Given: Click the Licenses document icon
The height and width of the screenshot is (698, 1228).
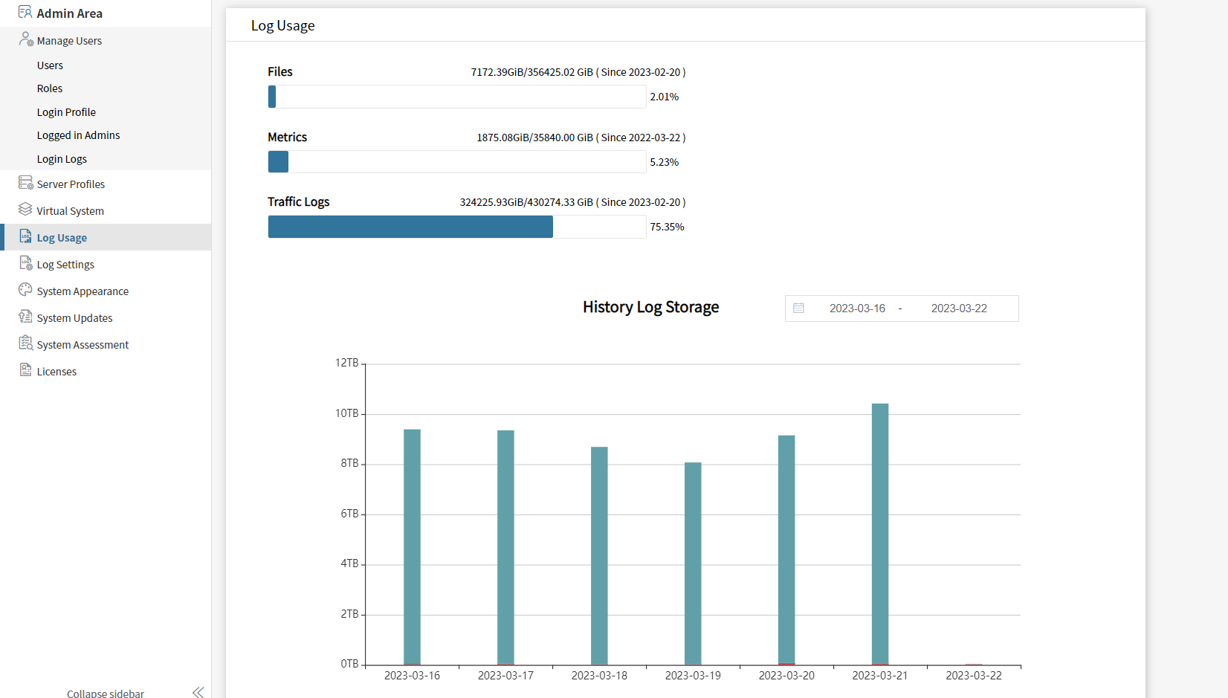Looking at the screenshot, I should click(x=25, y=370).
